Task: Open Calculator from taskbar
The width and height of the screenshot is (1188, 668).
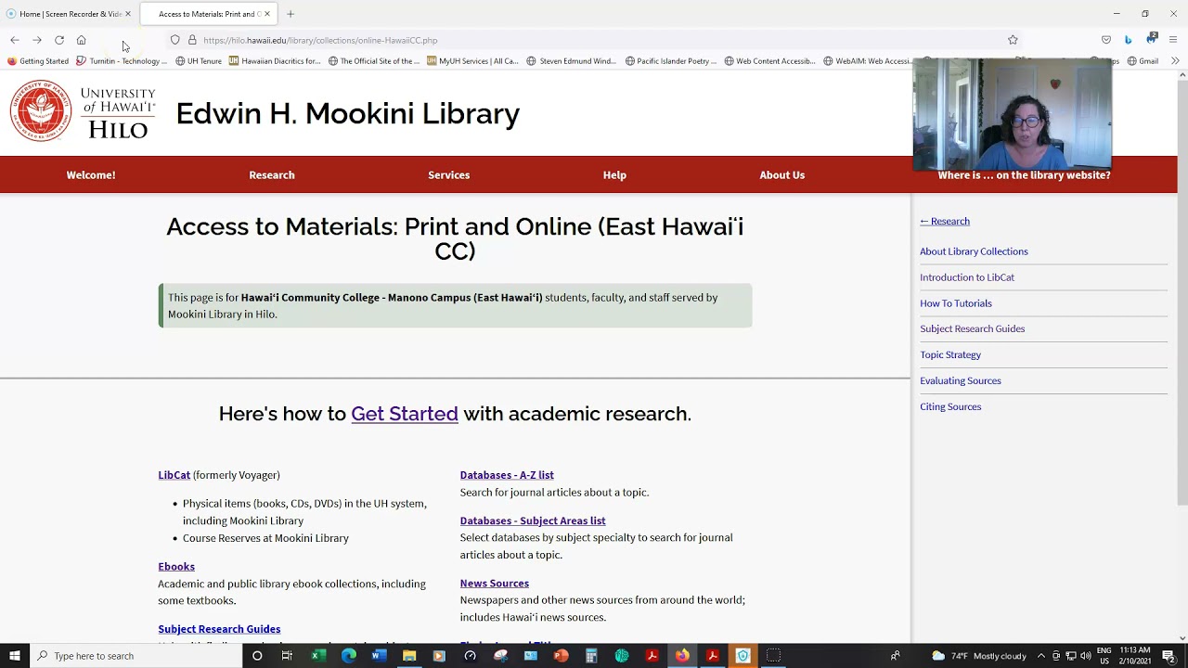Action: pyautogui.click(x=591, y=656)
